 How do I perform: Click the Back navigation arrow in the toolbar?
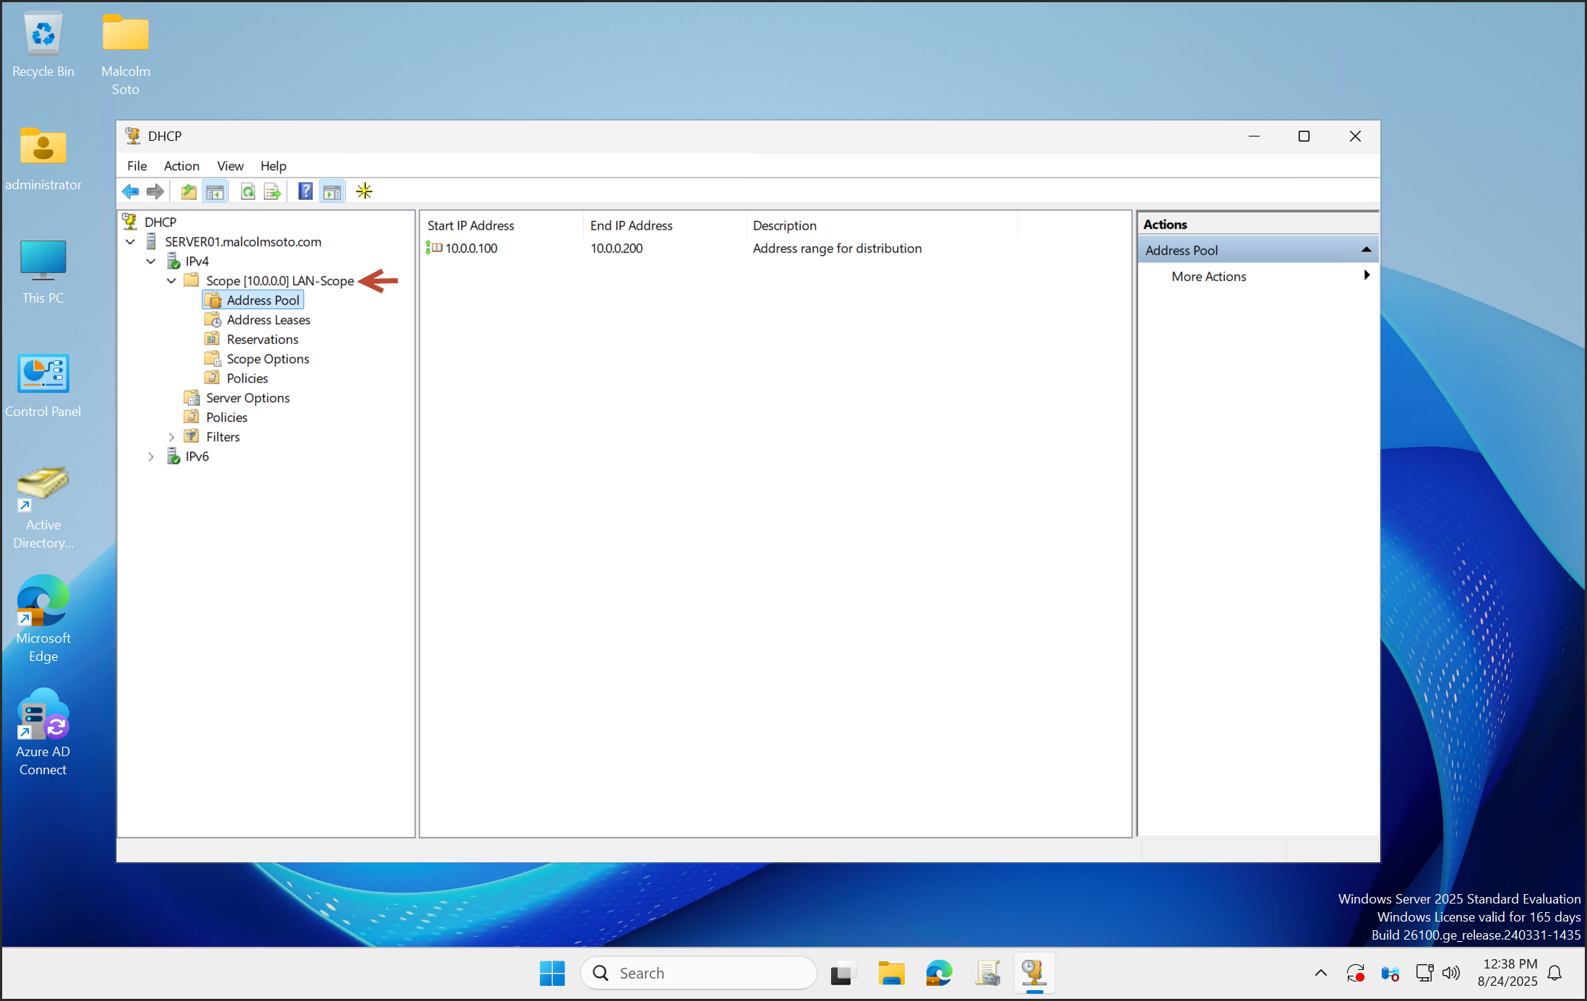point(131,191)
